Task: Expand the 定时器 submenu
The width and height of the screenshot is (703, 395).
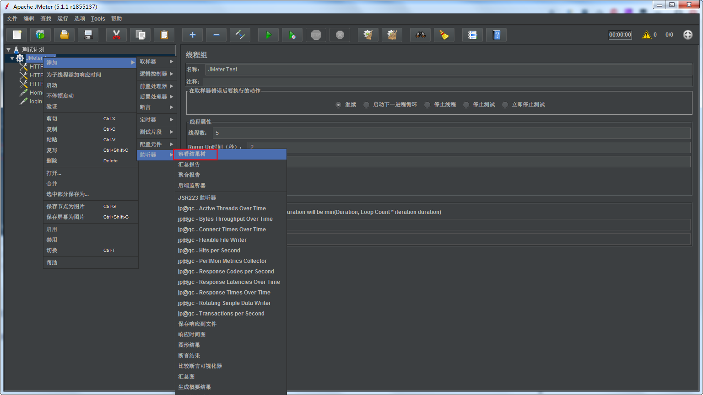Action: [x=156, y=120]
